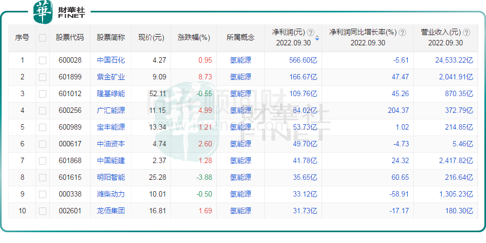Select stock code 601012

point(70,94)
